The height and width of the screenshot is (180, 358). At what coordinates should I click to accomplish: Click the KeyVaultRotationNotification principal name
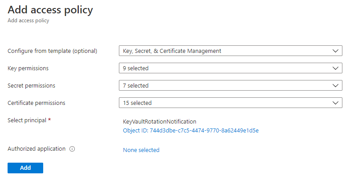(159, 121)
